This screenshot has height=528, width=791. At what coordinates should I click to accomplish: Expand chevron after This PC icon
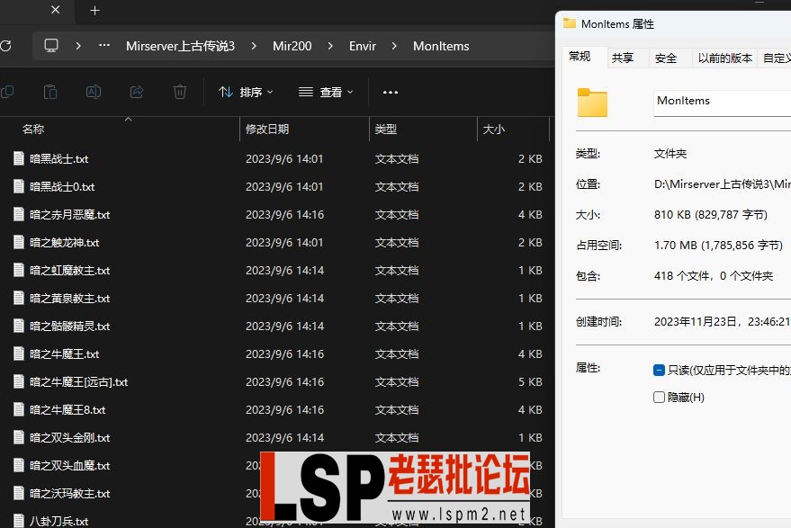click(78, 46)
